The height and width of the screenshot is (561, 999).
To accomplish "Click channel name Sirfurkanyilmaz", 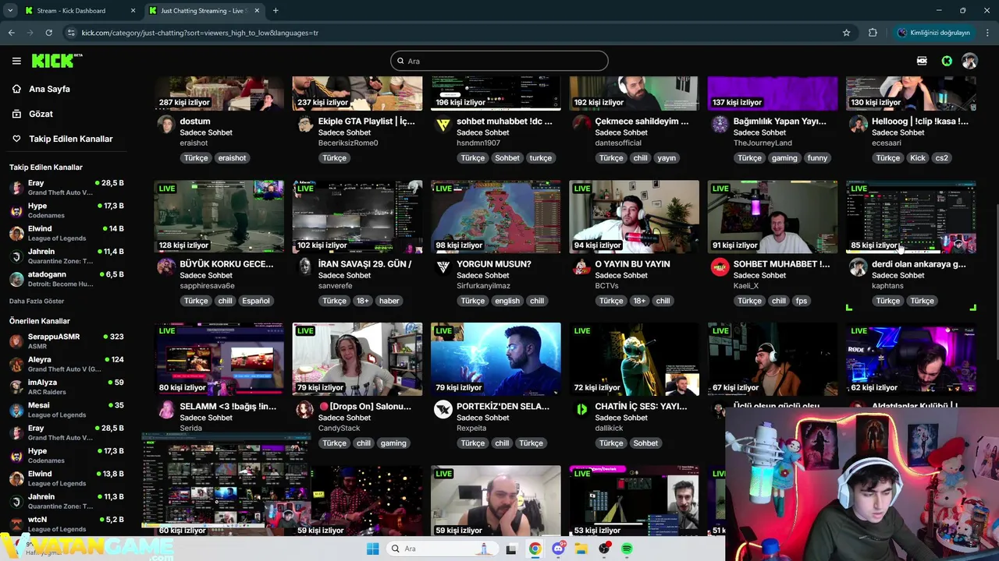I will pos(483,286).
